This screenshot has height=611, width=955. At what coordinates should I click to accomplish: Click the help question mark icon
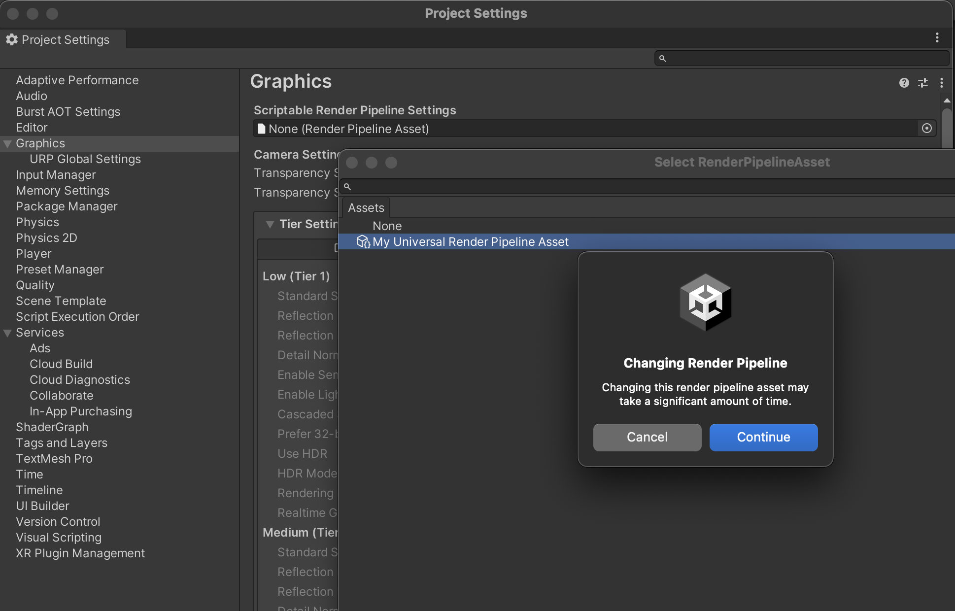904,83
